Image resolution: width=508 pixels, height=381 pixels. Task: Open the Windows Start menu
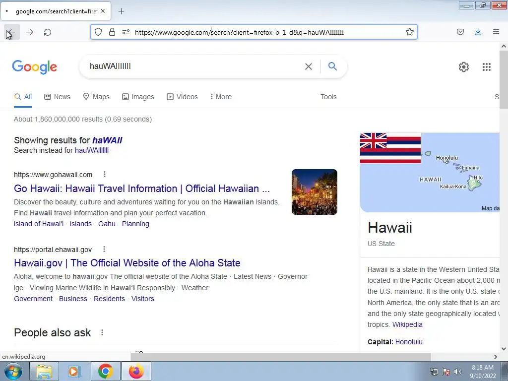click(x=13, y=371)
